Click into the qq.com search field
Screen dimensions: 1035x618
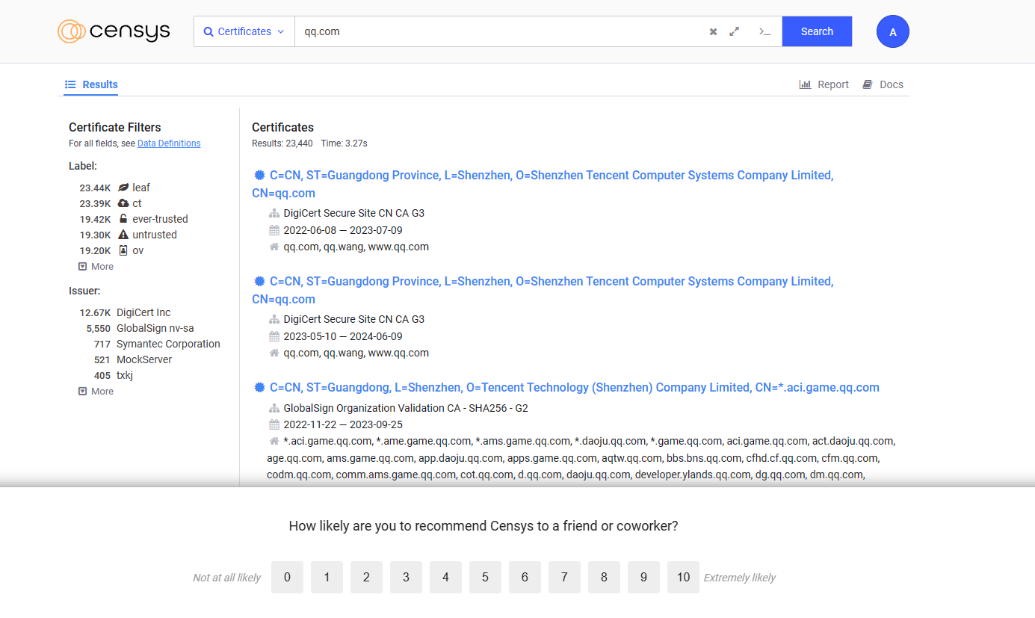click(x=493, y=31)
